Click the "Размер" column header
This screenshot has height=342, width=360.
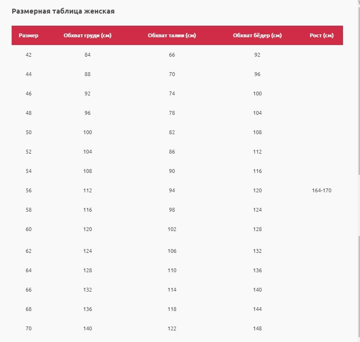pos(28,35)
